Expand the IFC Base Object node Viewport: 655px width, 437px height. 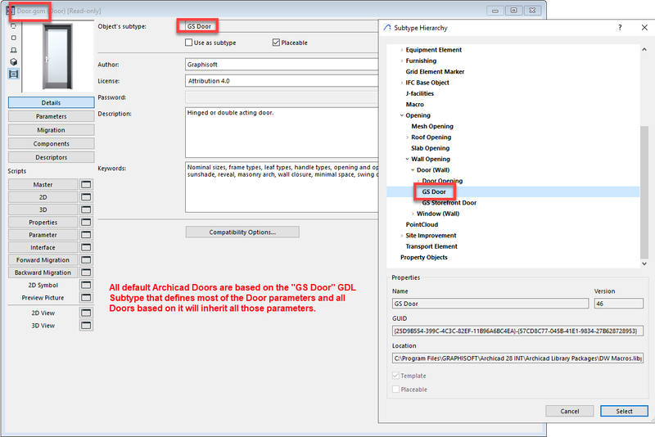pyautogui.click(x=402, y=83)
